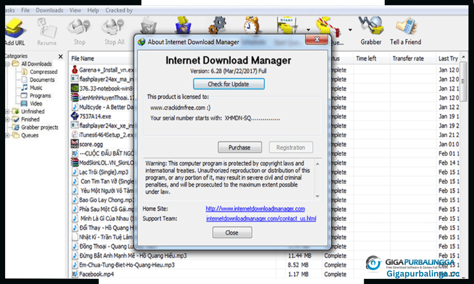This screenshot has width=474, height=284.
Task: Select the score.ogg file icon
Action: (75, 144)
